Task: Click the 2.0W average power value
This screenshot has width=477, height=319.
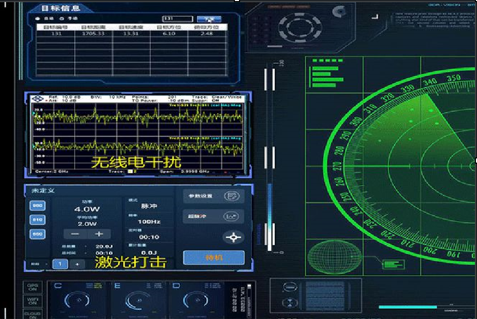Action: click(87, 224)
